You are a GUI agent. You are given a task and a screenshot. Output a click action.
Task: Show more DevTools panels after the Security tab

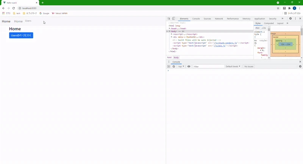[x=282, y=19]
